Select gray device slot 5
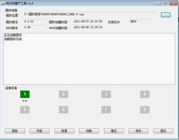179x140 pixels. tap(25, 110)
